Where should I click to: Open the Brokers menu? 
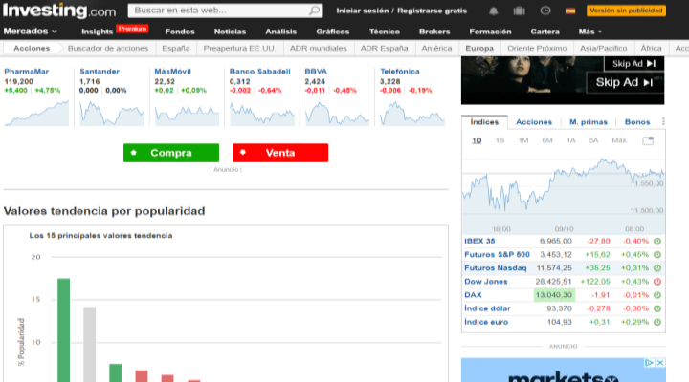[434, 32]
